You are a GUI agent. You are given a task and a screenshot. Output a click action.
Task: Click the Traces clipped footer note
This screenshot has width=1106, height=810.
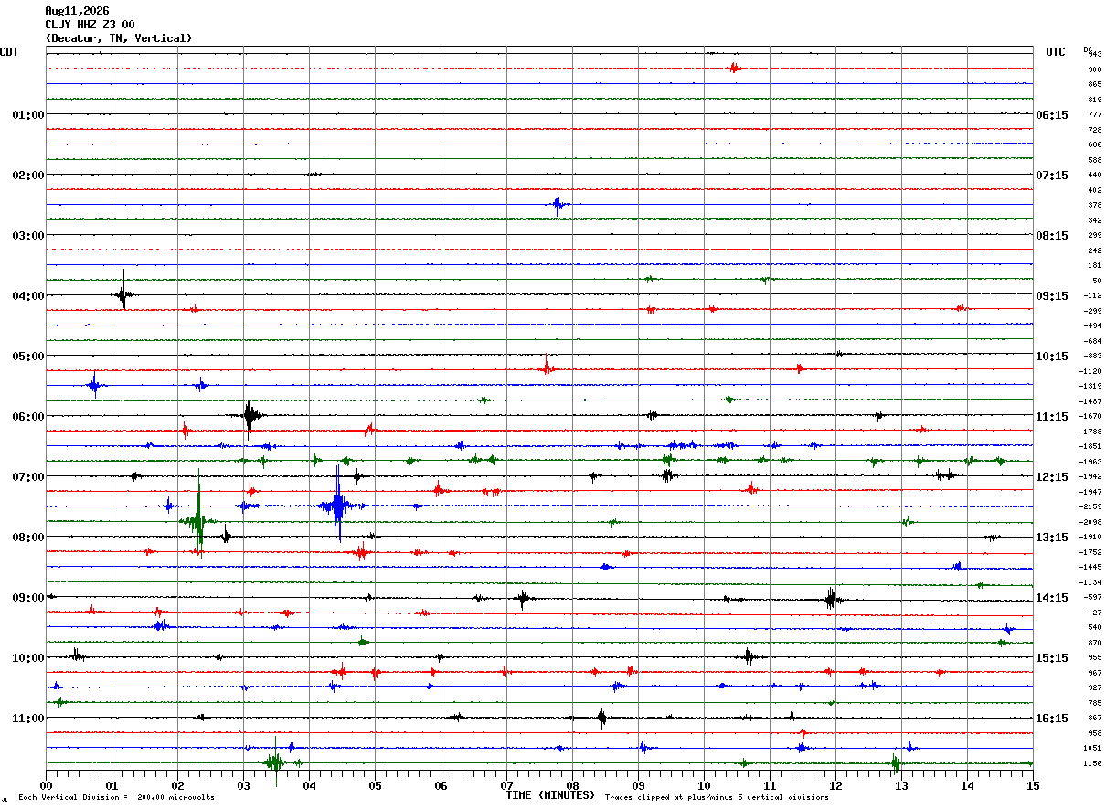click(x=717, y=798)
